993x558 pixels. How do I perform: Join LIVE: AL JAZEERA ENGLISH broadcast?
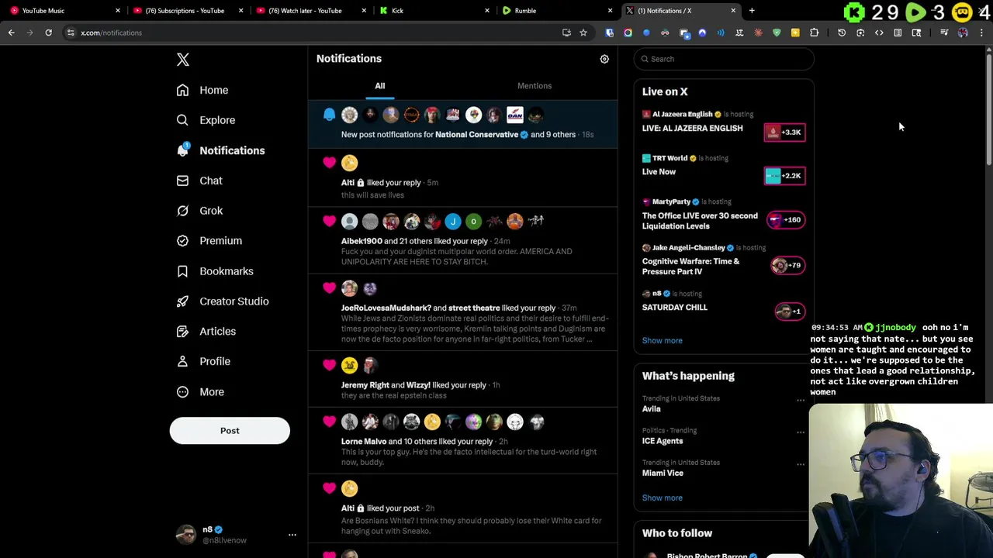(x=692, y=128)
